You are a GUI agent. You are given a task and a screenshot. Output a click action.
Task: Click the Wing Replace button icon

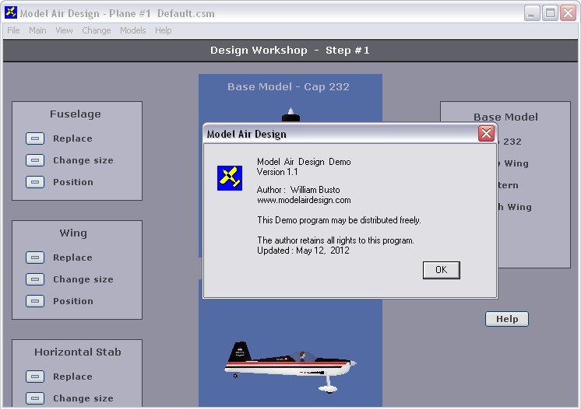click(35, 258)
